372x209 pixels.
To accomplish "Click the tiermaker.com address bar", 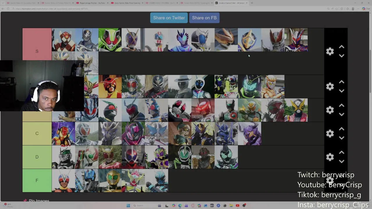I will click(x=169, y=9).
